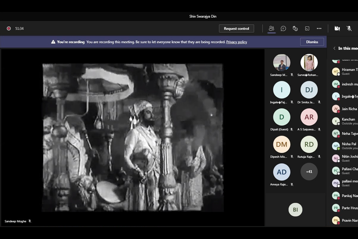Screen dimensions: 358x239
Task: Select the RD avatar for Rutuja Raje...
Action: 309,144
